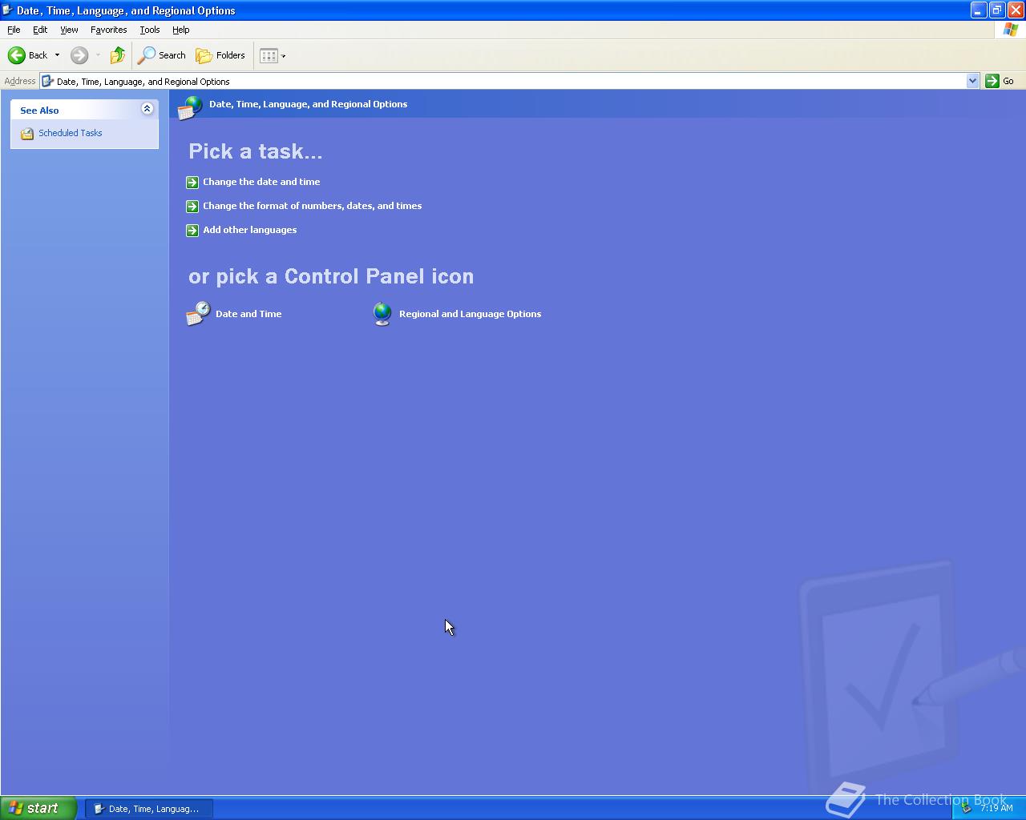Open the Views dropdown button
Image resolution: width=1026 pixels, height=820 pixels.
coord(273,55)
